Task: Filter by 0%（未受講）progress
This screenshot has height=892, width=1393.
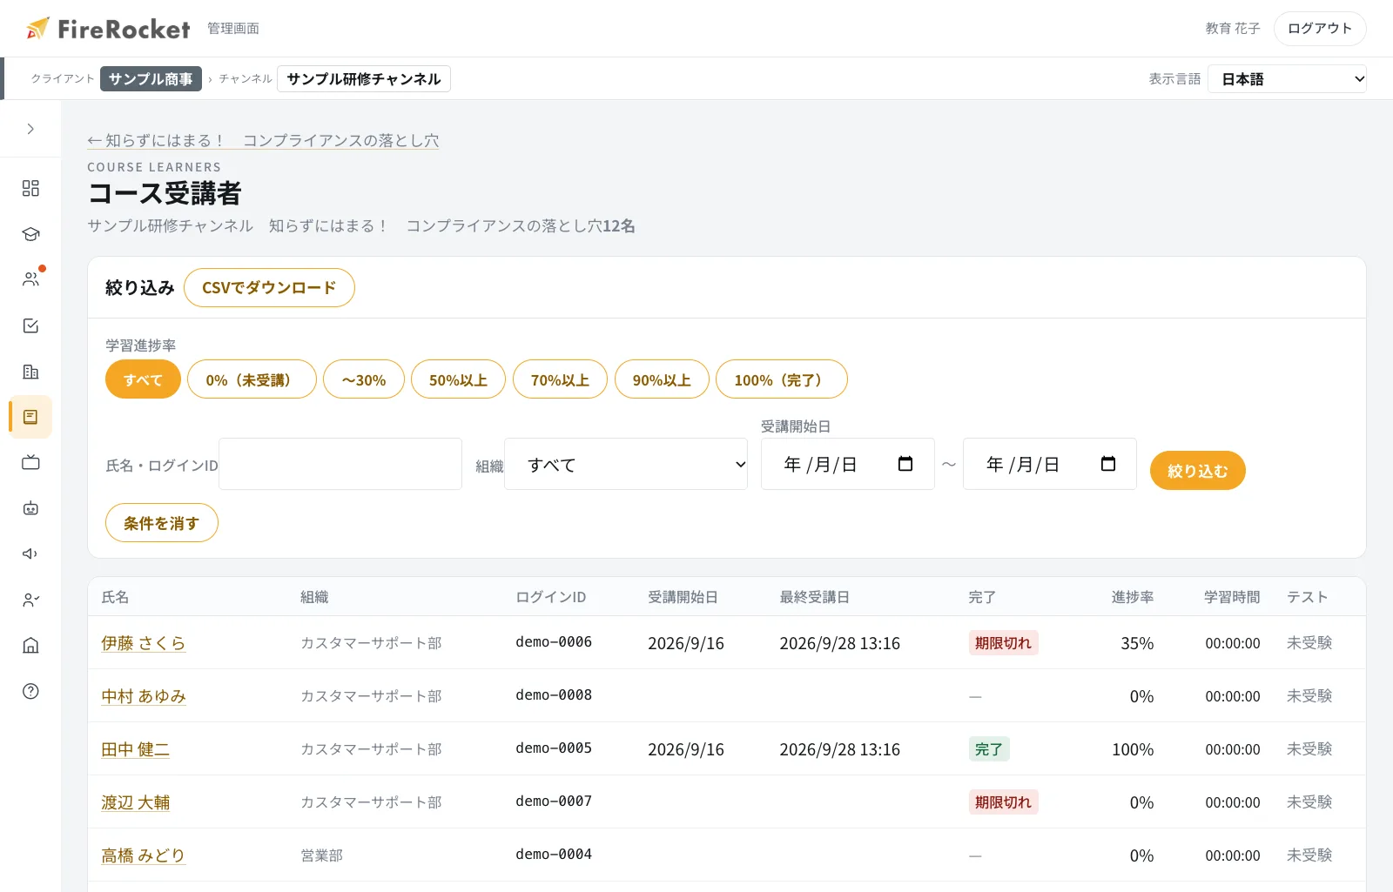Action: pyautogui.click(x=252, y=379)
